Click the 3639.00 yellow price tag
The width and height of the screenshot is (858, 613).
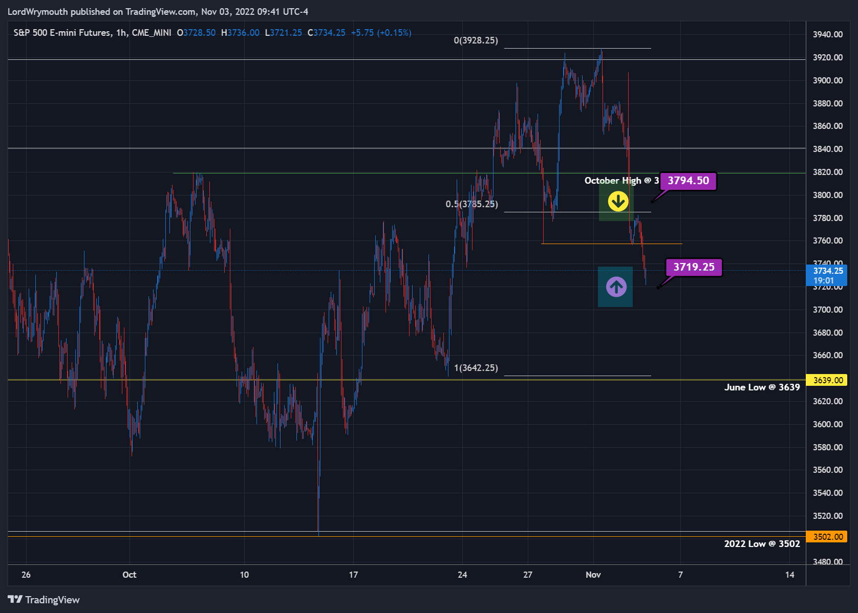(x=827, y=380)
